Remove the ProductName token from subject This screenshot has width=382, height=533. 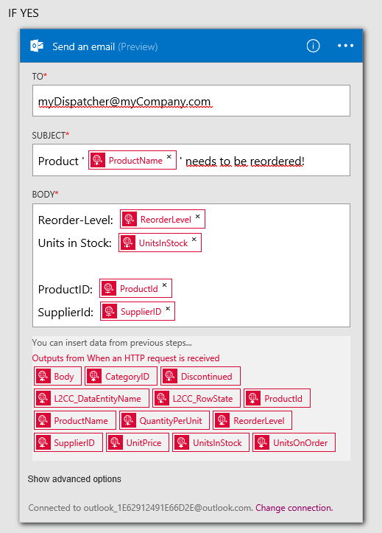(x=169, y=157)
